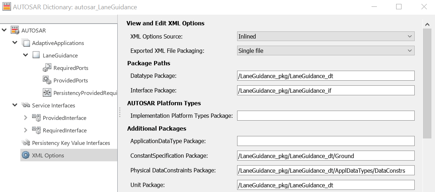
Task: Click the vertical scrollbar up arrow
Action: [427, 24]
